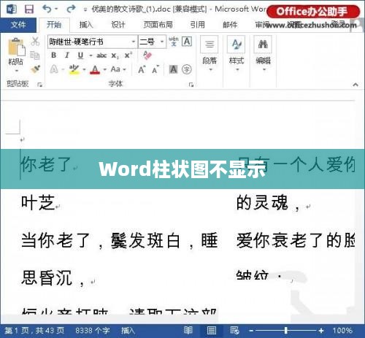This screenshot has width=365, height=338.
Task: Click the poem title 你老了
Action: pyautogui.click(x=45, y=164)
